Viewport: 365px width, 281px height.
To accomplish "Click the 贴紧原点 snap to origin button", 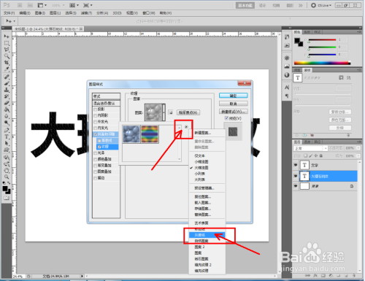I will [188, 112].
